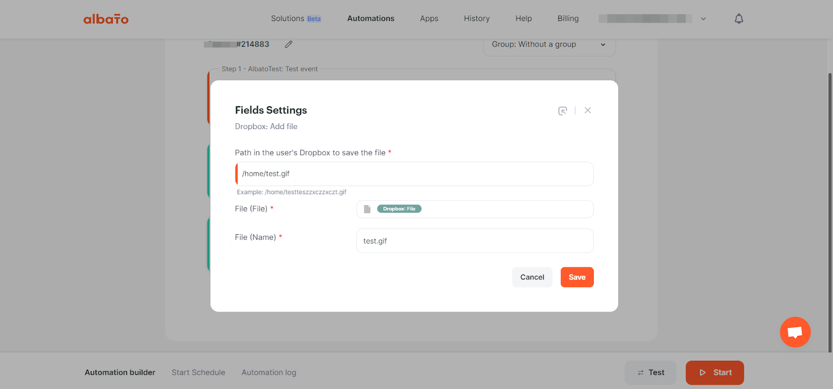Click the Cancel button
The width and height of the screenshot is (833, 389).
point(532,277)
